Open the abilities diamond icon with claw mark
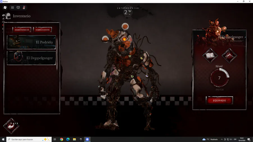Screen dimensions: 253x142 229,56
